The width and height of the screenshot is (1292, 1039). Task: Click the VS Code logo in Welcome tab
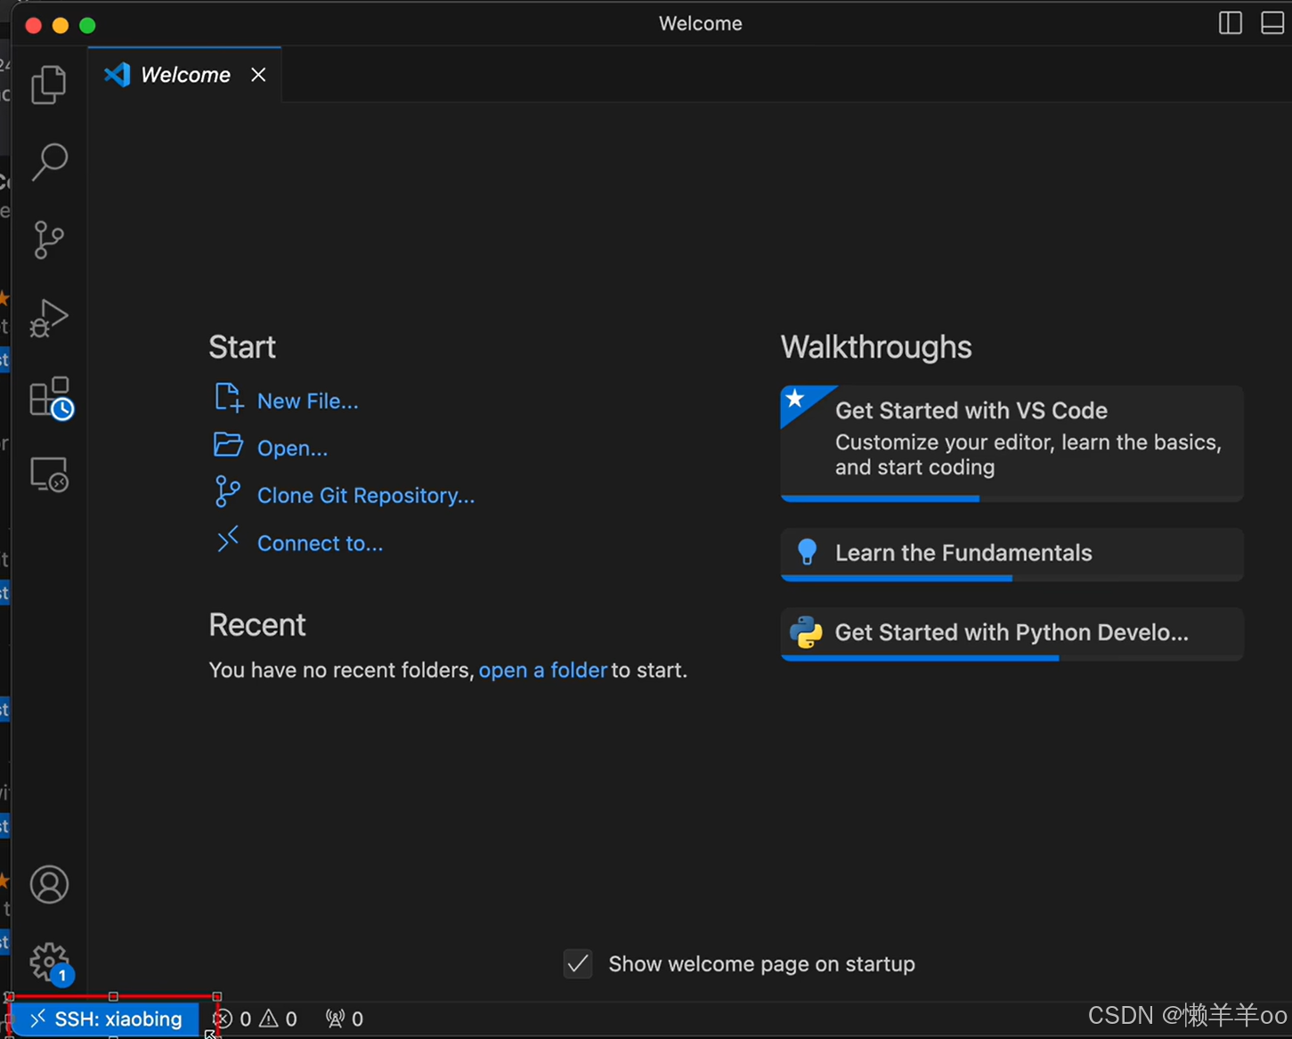click(118, 75)
